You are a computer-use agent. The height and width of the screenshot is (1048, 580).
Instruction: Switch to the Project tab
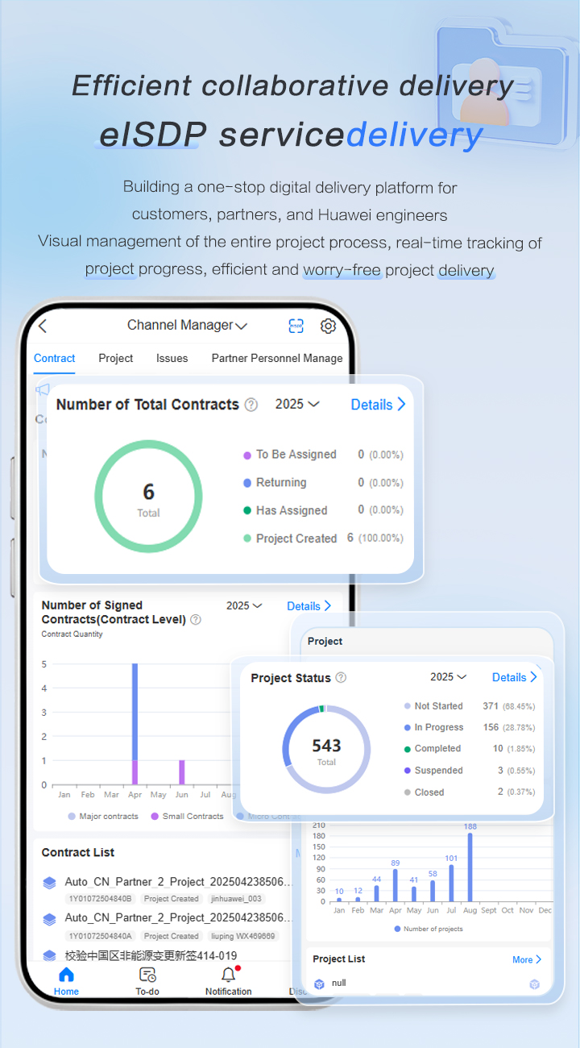116,358
